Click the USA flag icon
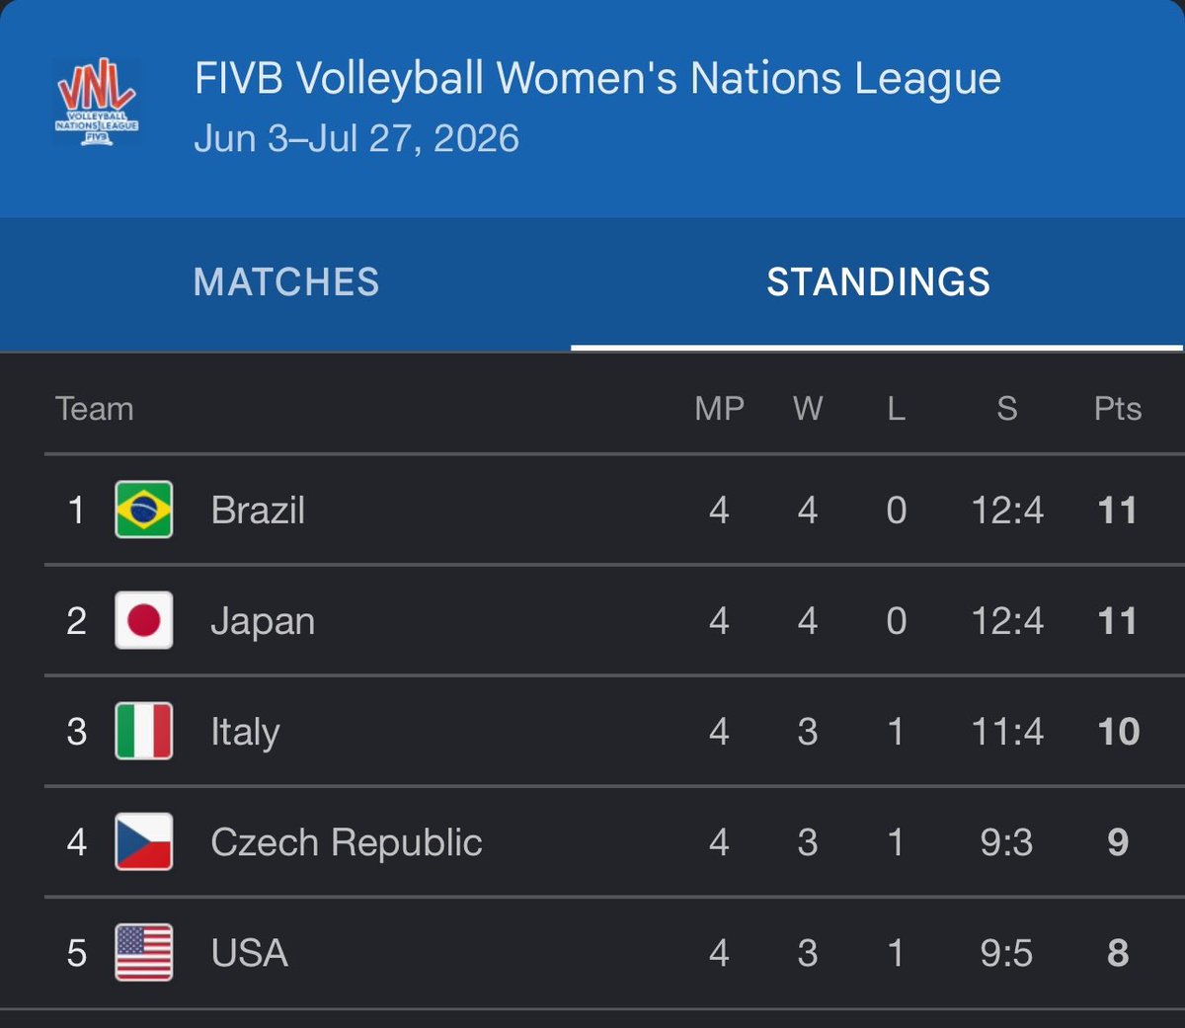This screenshot has height=1028, width=1185. [144, 952]
